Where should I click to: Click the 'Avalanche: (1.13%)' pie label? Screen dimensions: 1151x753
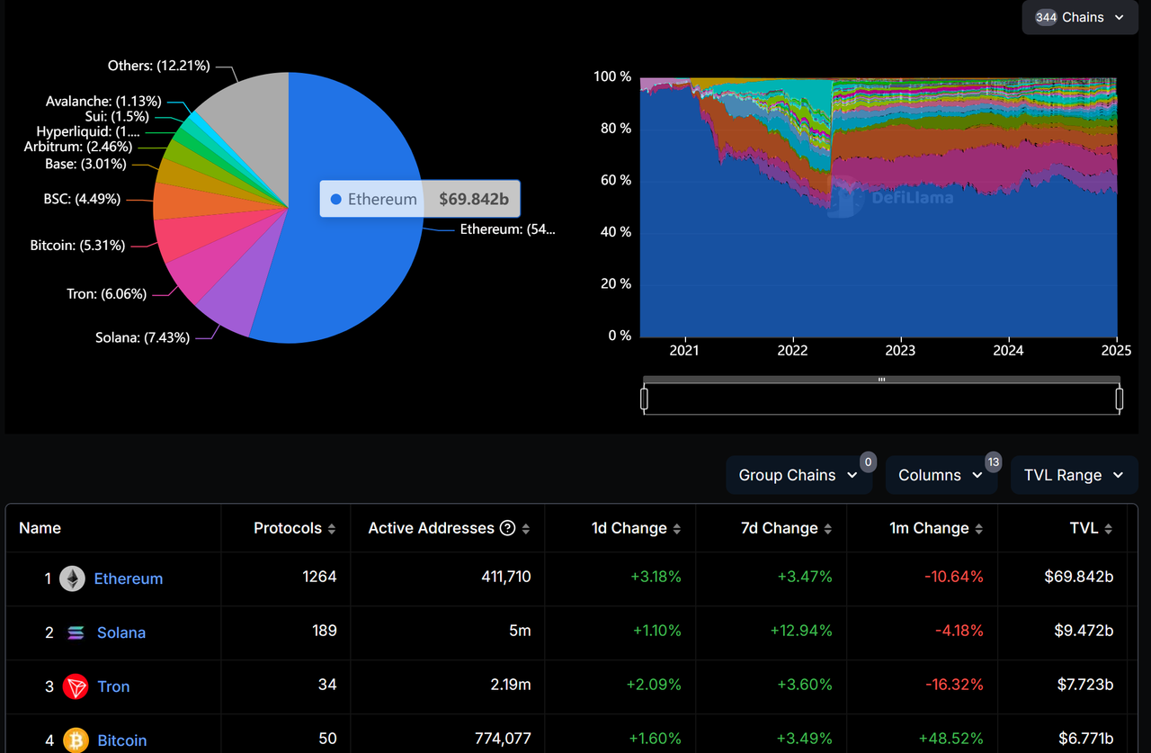[x=103, y=102]
